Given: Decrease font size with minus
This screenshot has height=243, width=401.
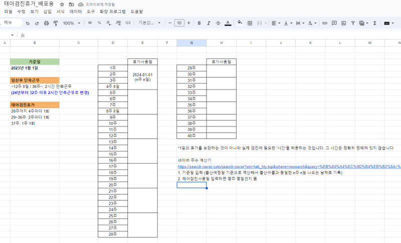Looking at the screenshot, I should tap(170, 23).
